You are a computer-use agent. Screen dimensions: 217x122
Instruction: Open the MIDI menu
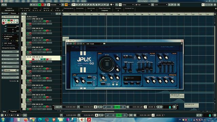[x=28, y=1]
